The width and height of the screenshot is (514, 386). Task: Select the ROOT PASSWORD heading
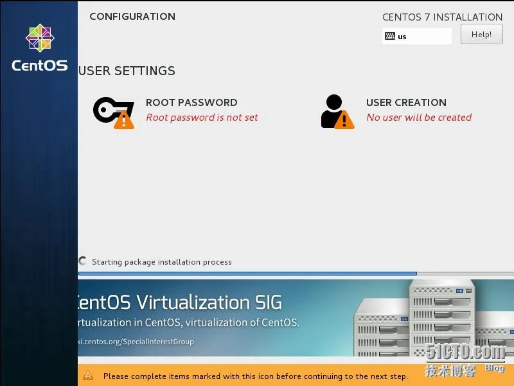pos(191,103)
